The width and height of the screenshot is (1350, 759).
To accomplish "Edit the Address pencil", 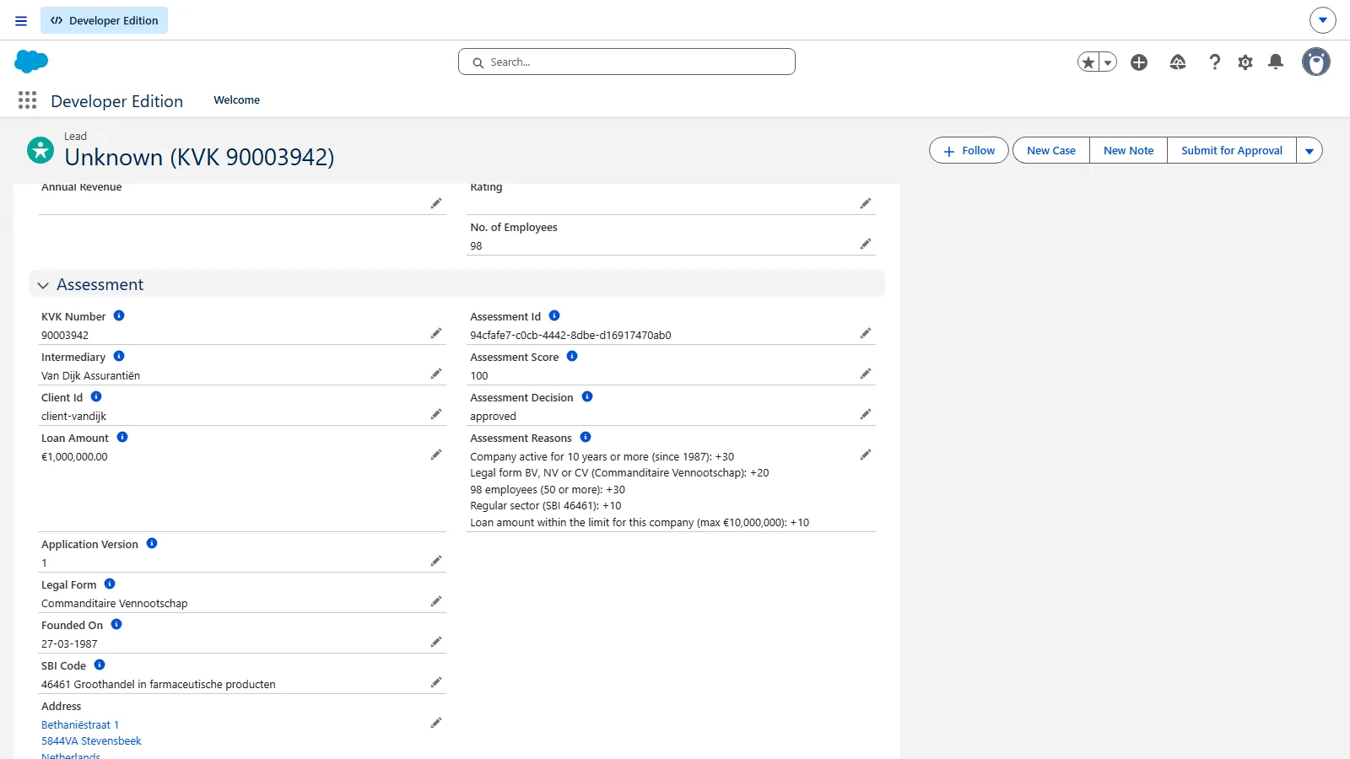I will 436,723.
